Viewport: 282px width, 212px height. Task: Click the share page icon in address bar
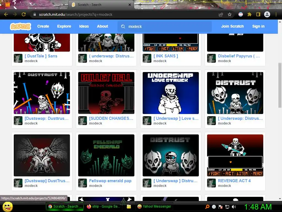[x=221, y=14]
